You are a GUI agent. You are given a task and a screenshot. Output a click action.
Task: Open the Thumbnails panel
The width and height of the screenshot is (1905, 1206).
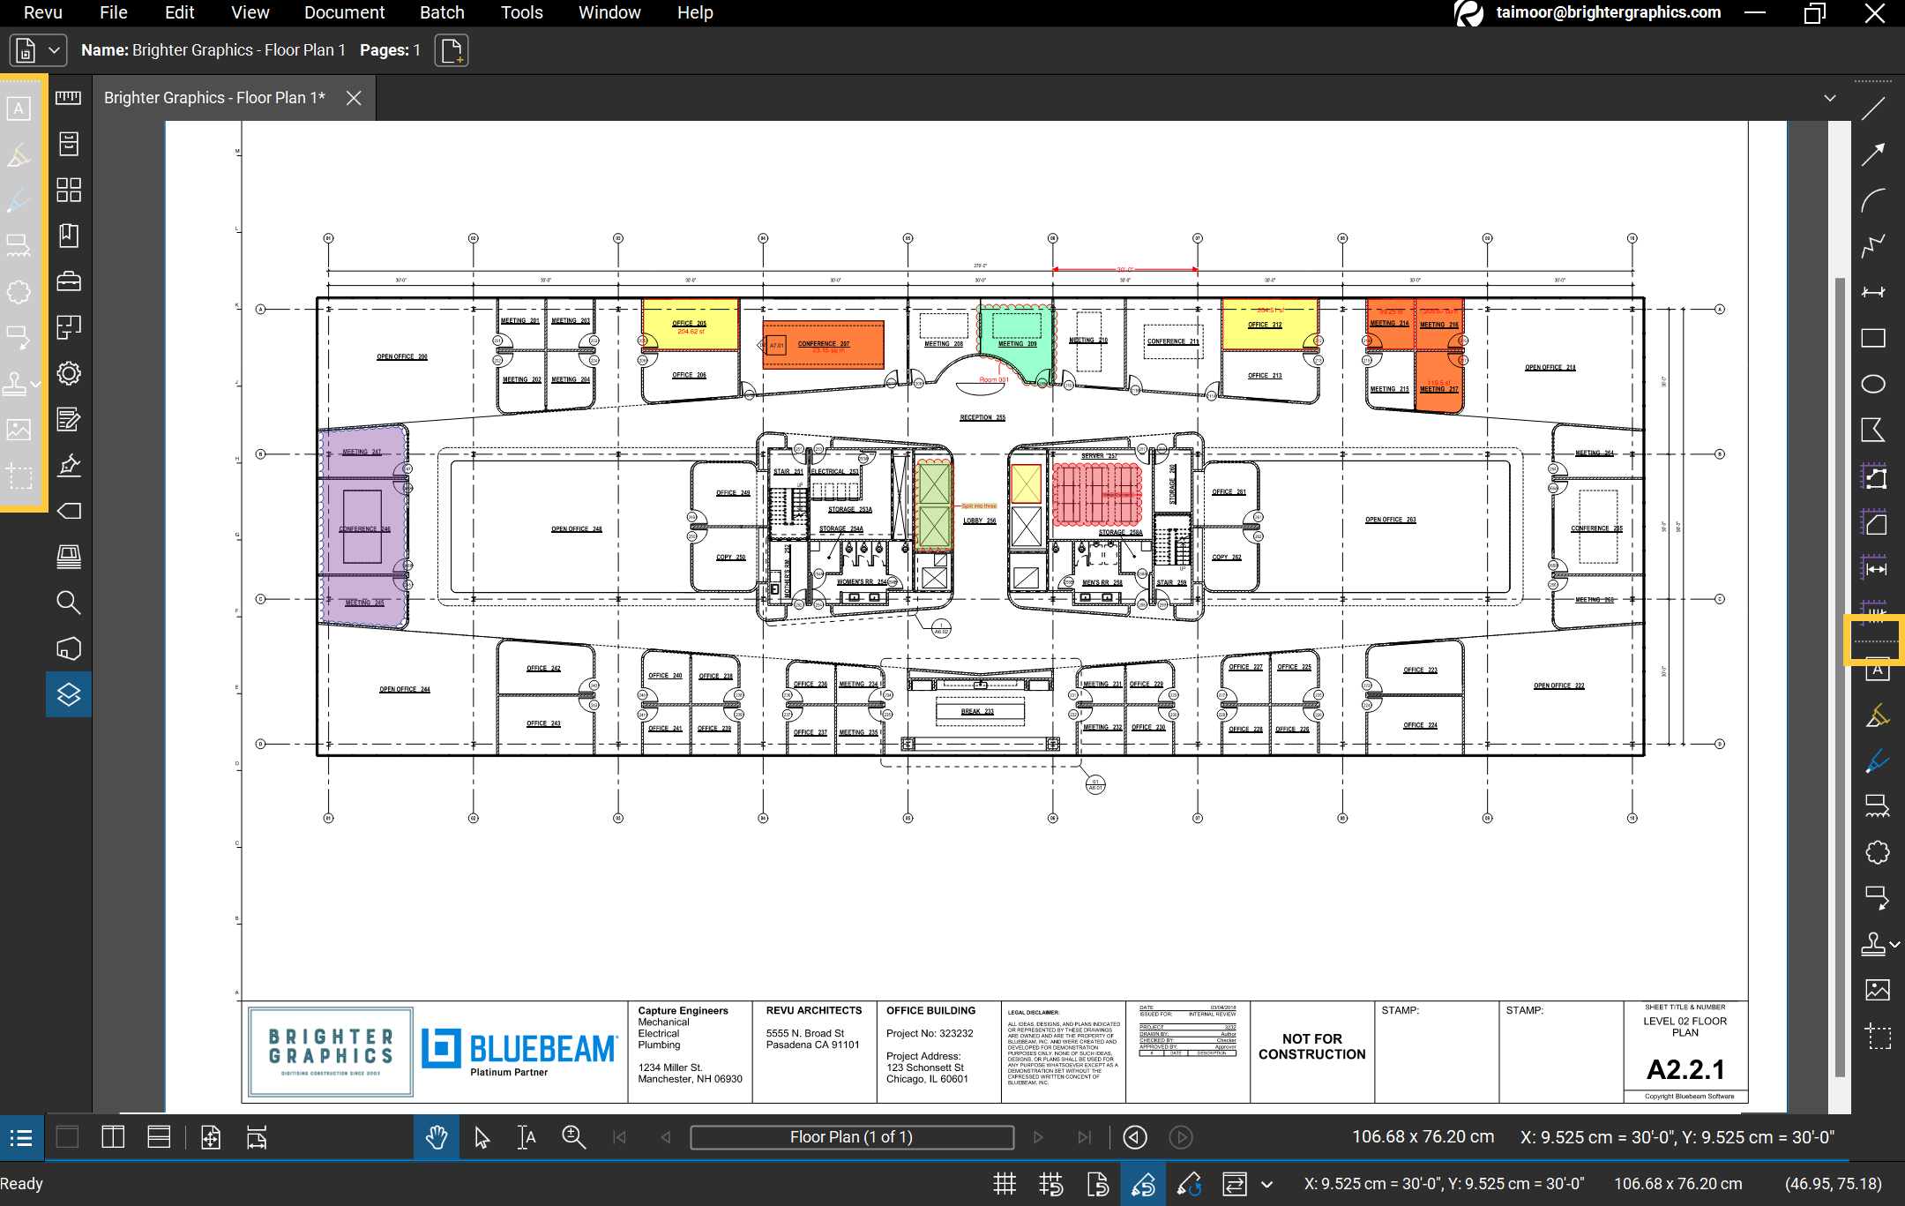click(x=69, y=190)
